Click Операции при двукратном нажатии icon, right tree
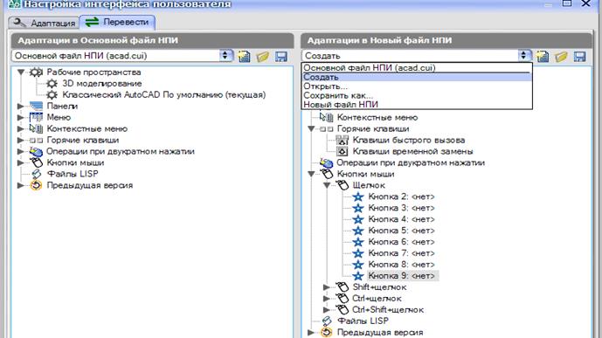The height and width of the screenshot is (338, 602). coord(327,162)
